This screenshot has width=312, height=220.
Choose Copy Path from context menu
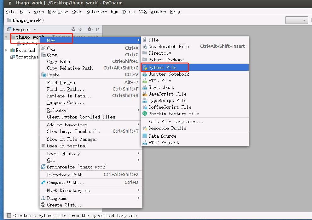91,62
